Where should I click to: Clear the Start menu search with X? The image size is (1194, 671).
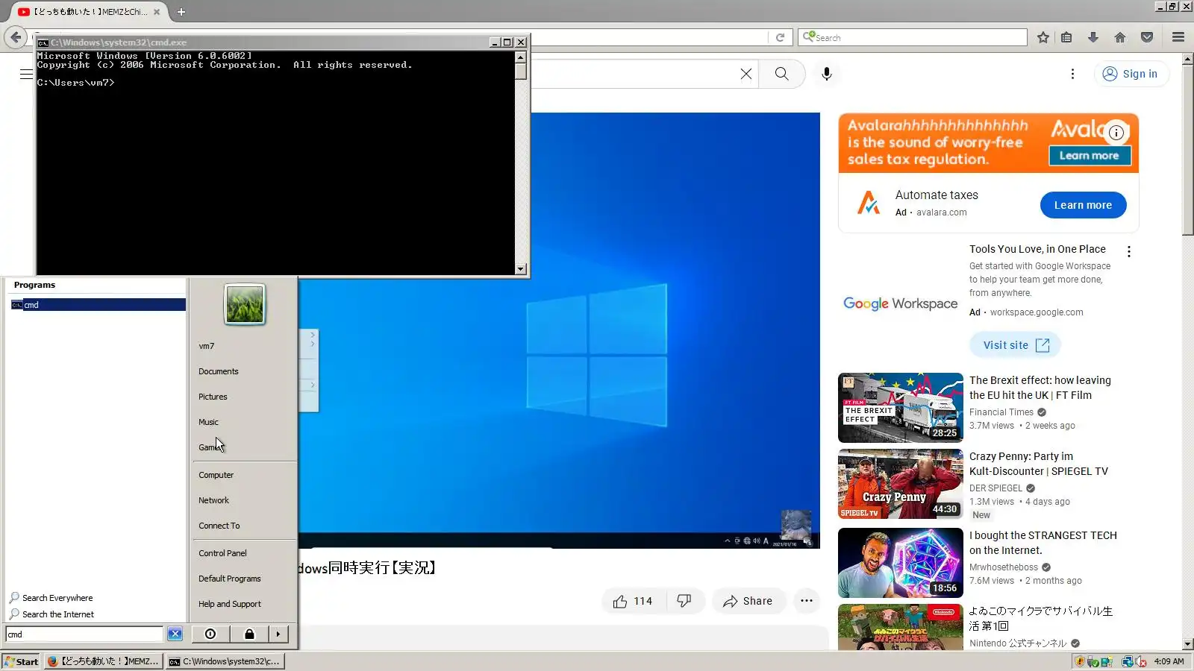175,634
